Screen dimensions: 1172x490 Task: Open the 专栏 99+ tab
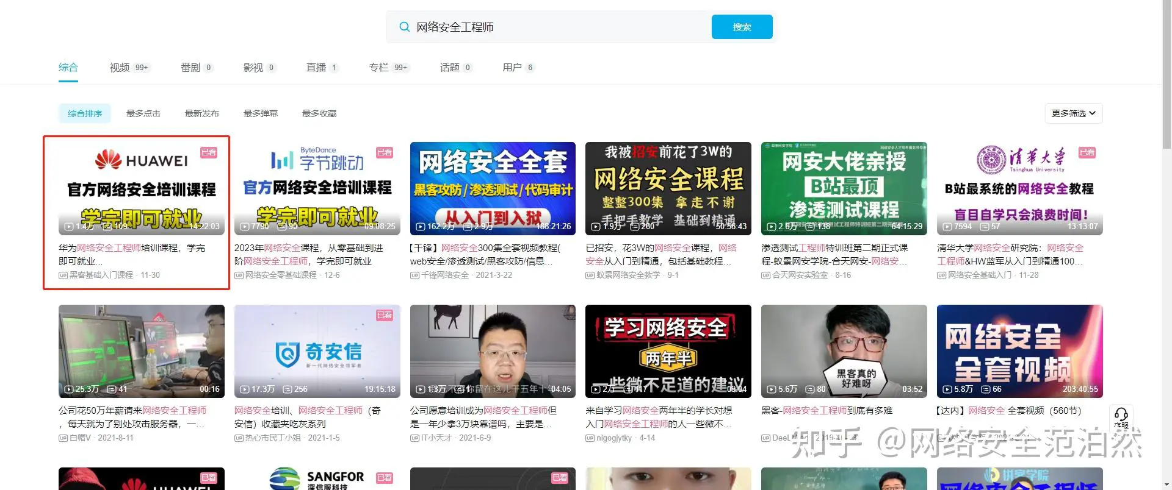point(389,68)
